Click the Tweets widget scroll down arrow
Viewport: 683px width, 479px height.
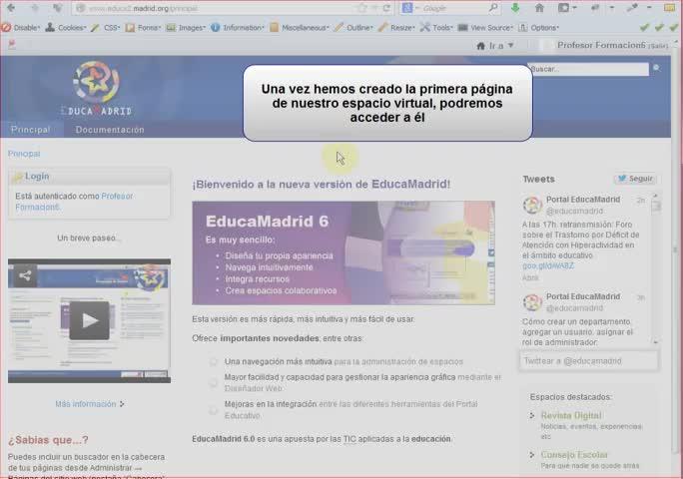tap(656, 342)
